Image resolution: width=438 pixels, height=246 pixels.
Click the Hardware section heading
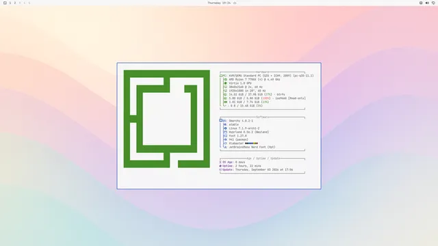262,72
